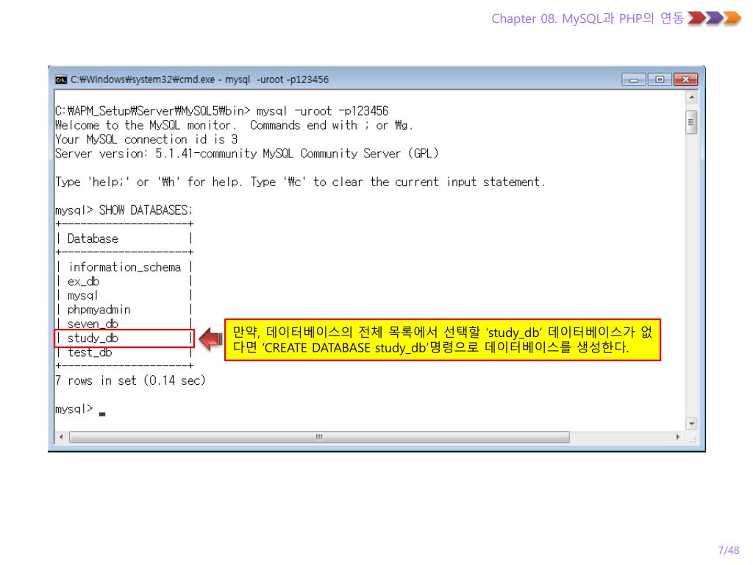Click the vertical scrollbar down arrow
The height and width of the screenshot is (565, 753).
pyautogui.click(x=691, y=424)
